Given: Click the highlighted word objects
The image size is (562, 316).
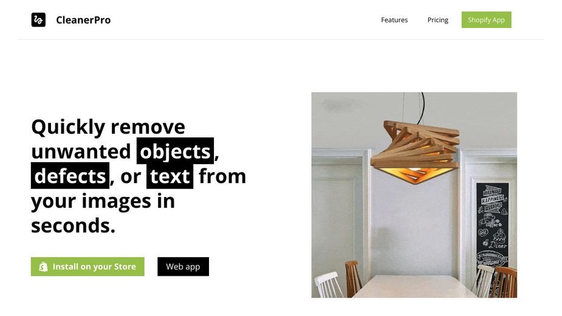Looking at the screenshot, I should (175, 151).
